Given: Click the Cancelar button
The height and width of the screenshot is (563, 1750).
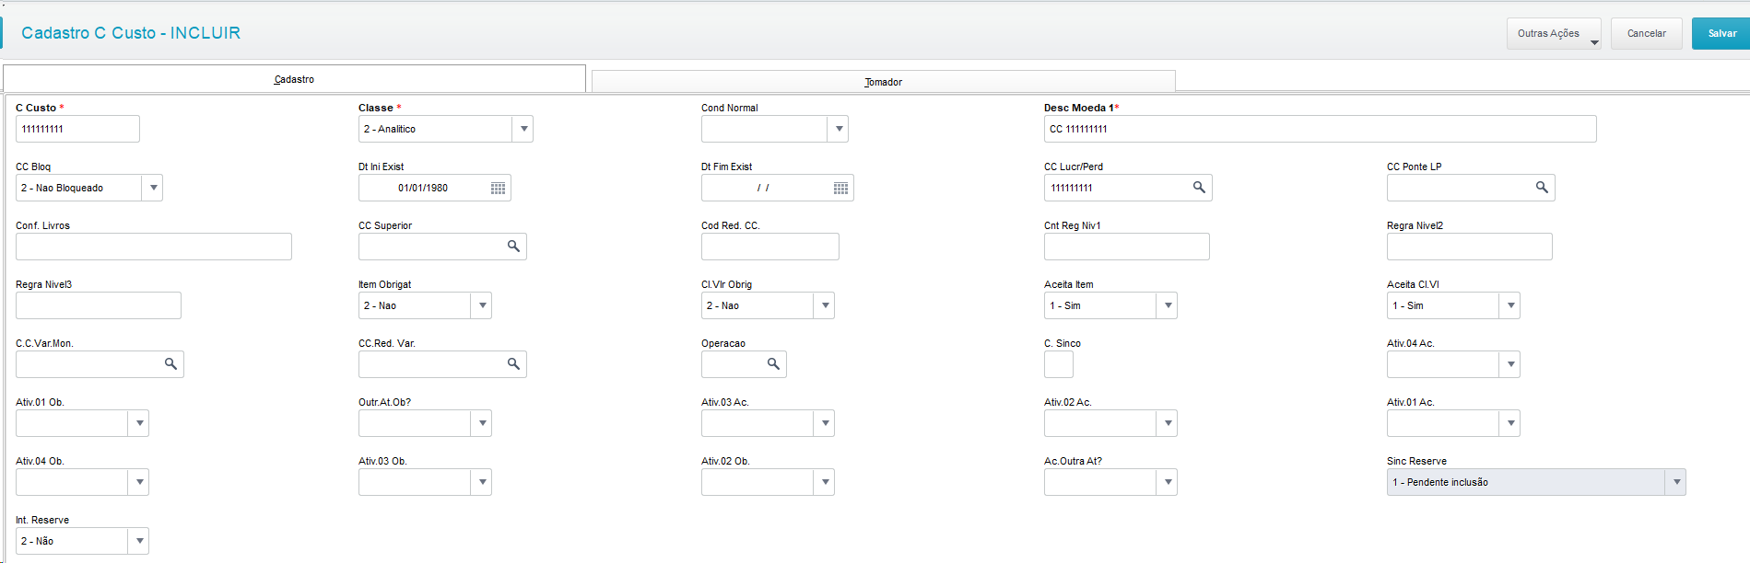Looking at the screenshot, I should [1646, 33].
